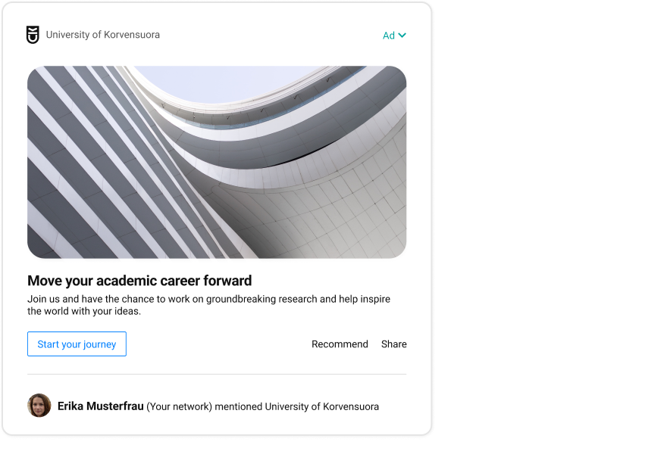Open University of Korvensuora from the header link

tap(102, 34)
